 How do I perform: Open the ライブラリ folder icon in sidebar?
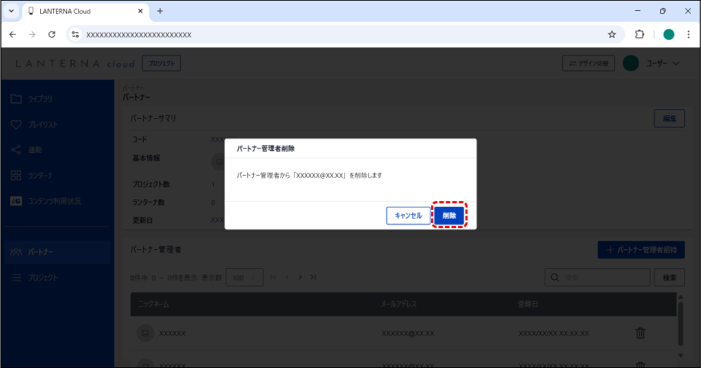tap(17, 98)
